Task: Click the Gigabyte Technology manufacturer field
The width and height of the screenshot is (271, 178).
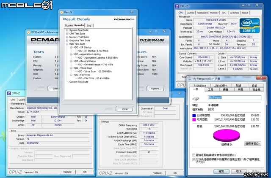Action: [42, 108]
